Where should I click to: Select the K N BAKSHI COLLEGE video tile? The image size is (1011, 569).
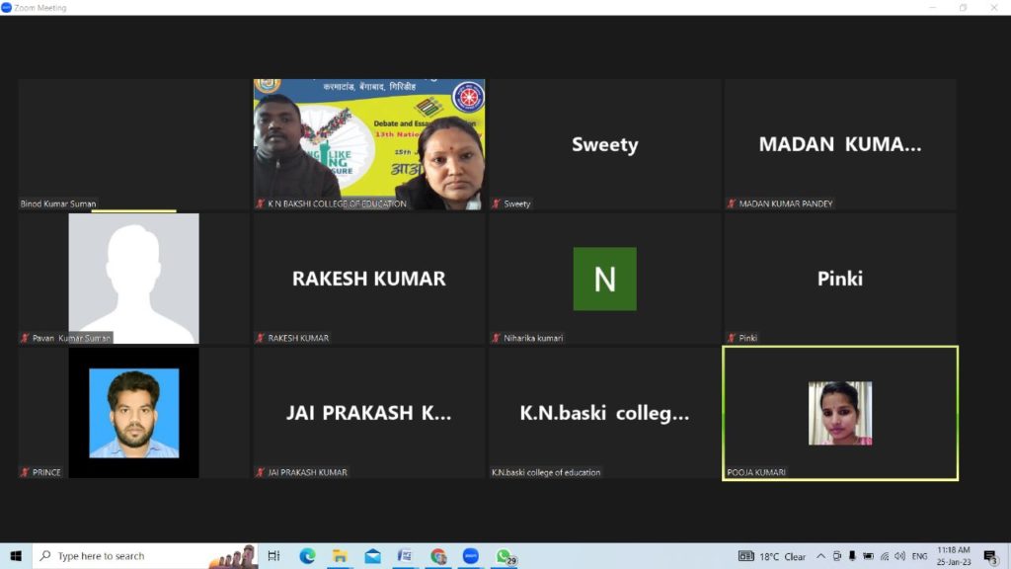coord(369,144)
